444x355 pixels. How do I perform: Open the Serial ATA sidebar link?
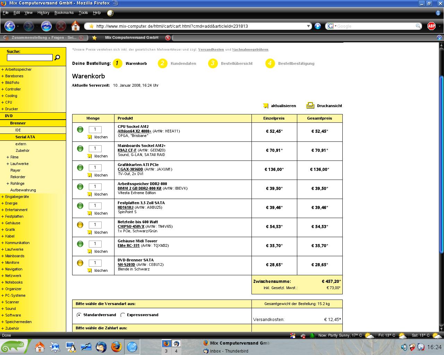[25, 137]
